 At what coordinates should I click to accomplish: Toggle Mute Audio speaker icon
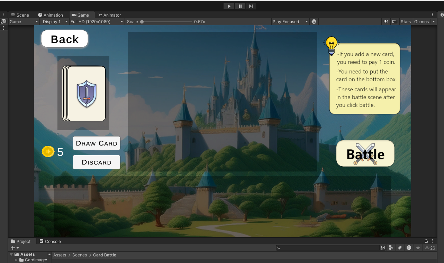(x=386, y=21)
